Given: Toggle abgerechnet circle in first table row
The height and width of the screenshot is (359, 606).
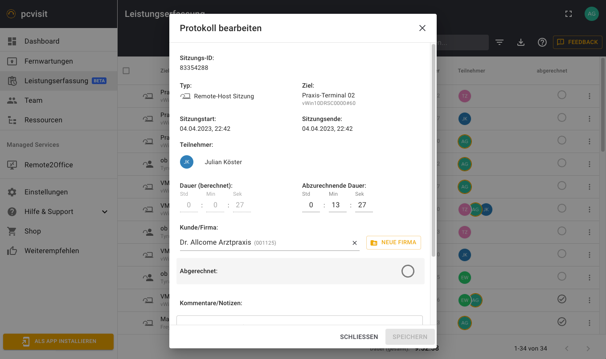Looking at the screenshot, I should (562, 95).
